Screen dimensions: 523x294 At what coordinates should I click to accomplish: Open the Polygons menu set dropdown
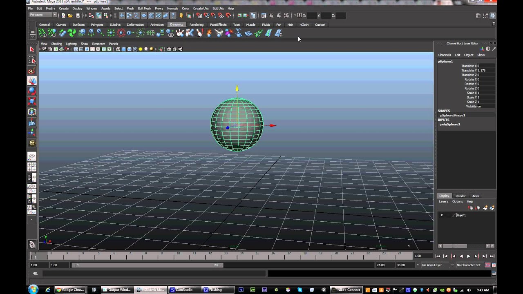(x=43, y=15)
